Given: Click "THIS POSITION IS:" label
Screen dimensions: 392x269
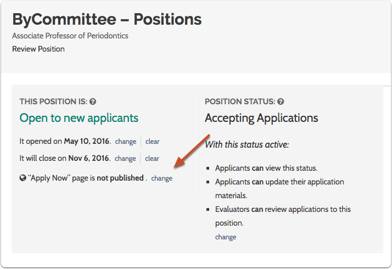Looking at the screenshot, I should pos(53,102).
